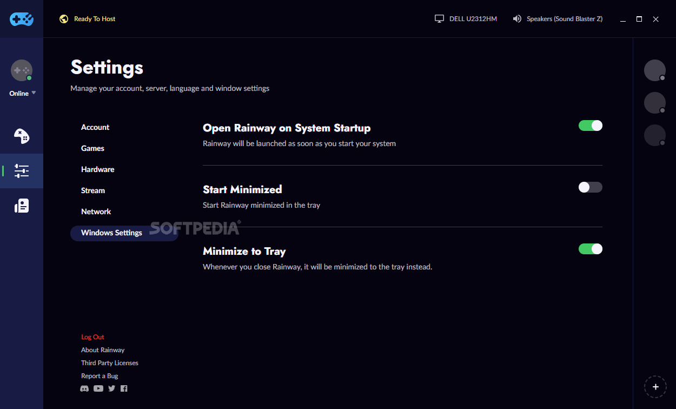Open the games library sidebar icon

pos(22,136)
